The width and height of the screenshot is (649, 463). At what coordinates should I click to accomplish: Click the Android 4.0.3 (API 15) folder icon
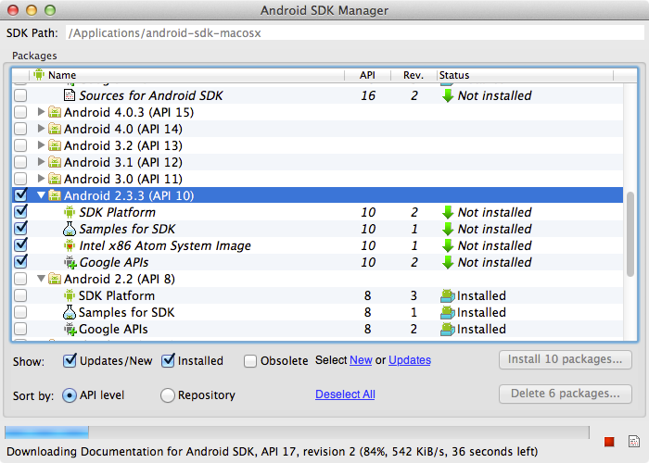55,112
